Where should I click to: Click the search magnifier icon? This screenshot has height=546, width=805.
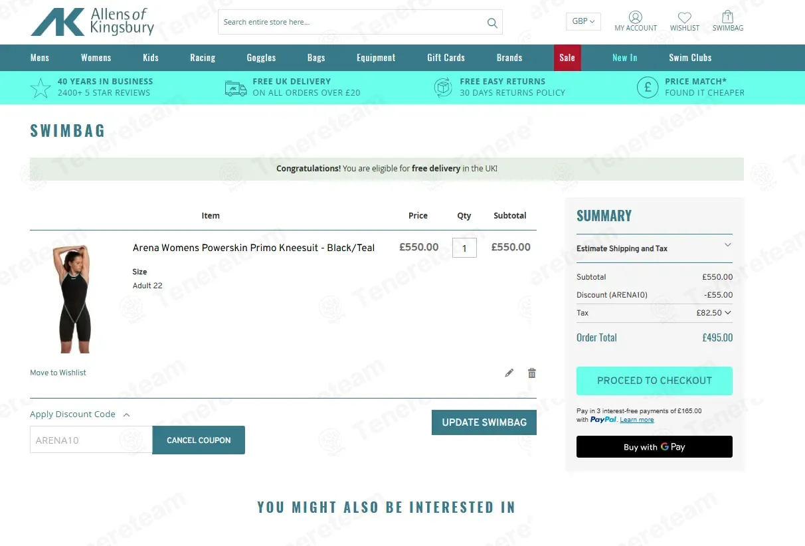[492, 23]
